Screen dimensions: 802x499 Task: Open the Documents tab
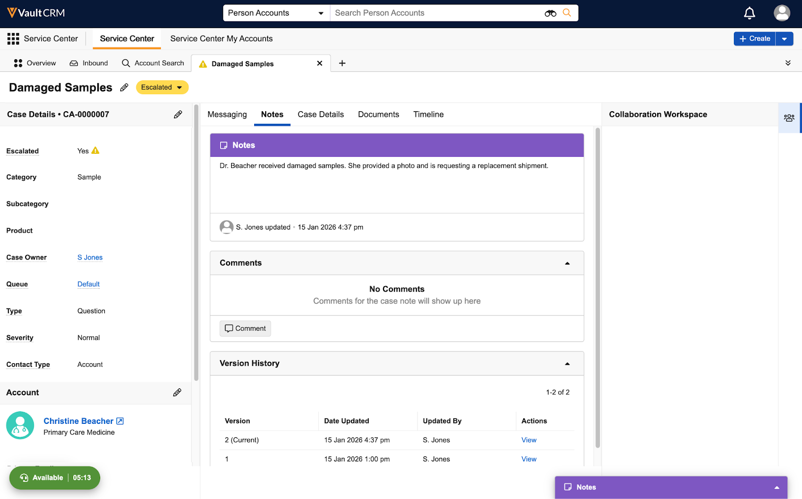point(378,114)
